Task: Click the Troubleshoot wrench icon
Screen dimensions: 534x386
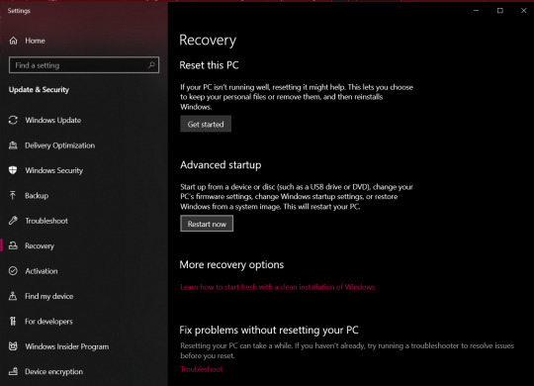Action: (13, 221)
